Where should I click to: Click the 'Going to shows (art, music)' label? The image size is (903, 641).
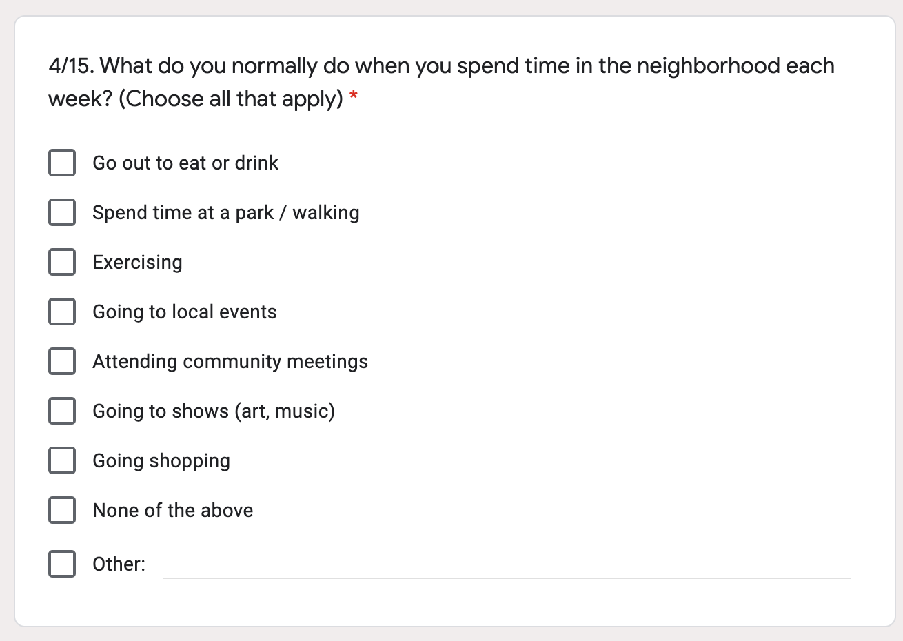pyautogui.click(x=214, y=411)
